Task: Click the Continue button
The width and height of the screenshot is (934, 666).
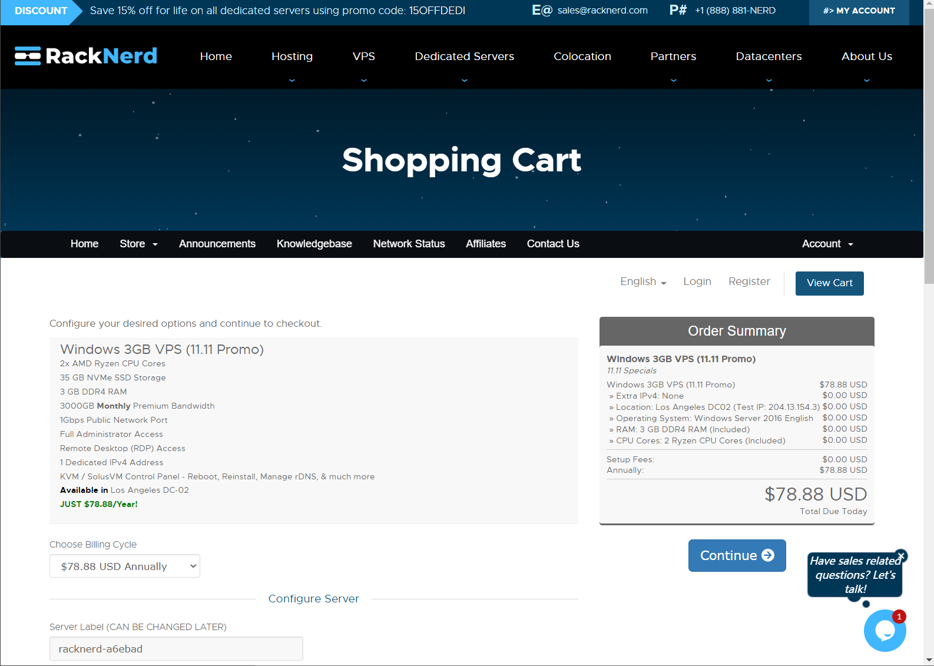Action: (737, 555)
